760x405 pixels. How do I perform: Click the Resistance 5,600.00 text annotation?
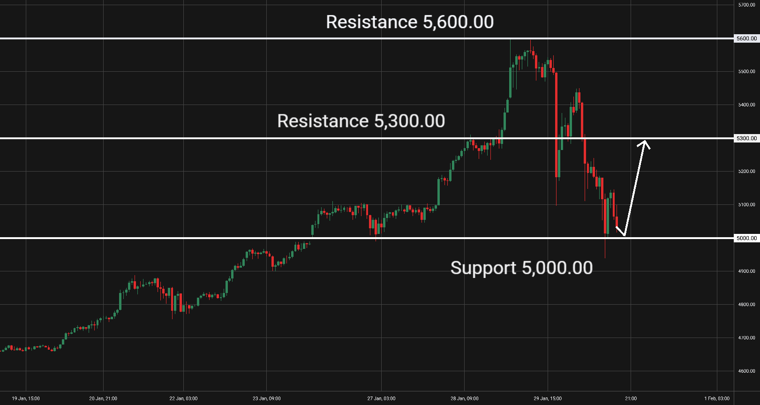click(410, 22)
